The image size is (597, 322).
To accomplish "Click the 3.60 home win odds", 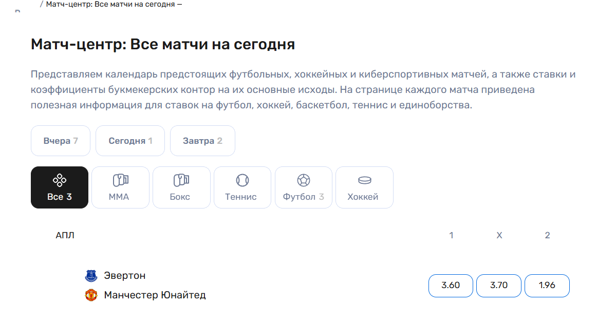I will pos(451,286).
